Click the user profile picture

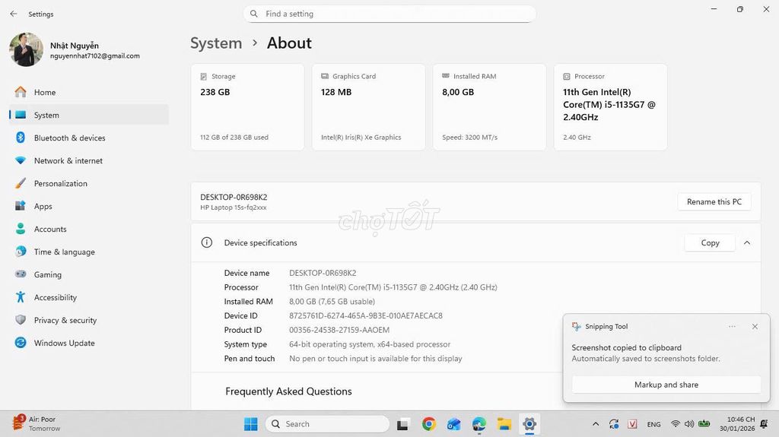(x=26, y=49)
